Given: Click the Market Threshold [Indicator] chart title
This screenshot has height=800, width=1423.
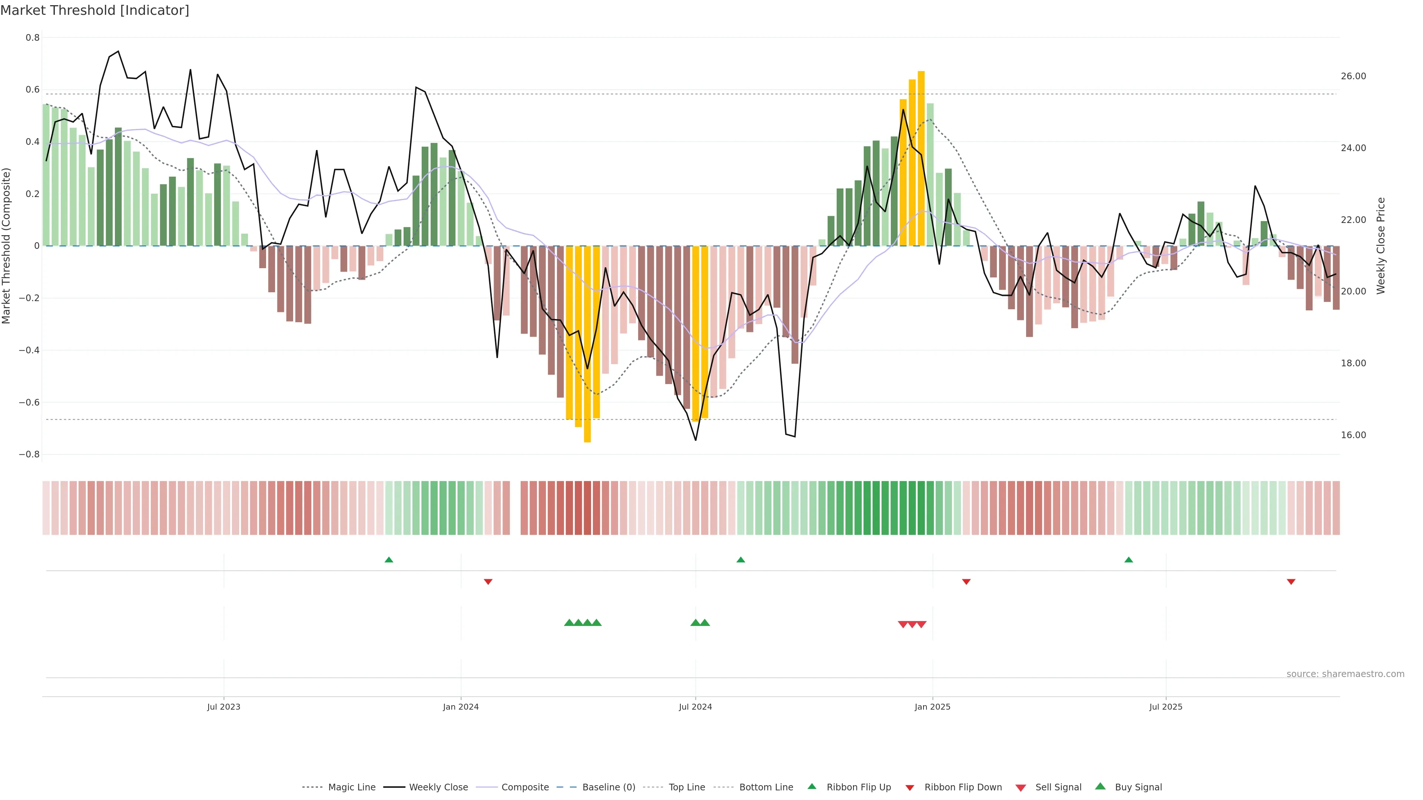Looking at the screenshot, I should [94, 10].
